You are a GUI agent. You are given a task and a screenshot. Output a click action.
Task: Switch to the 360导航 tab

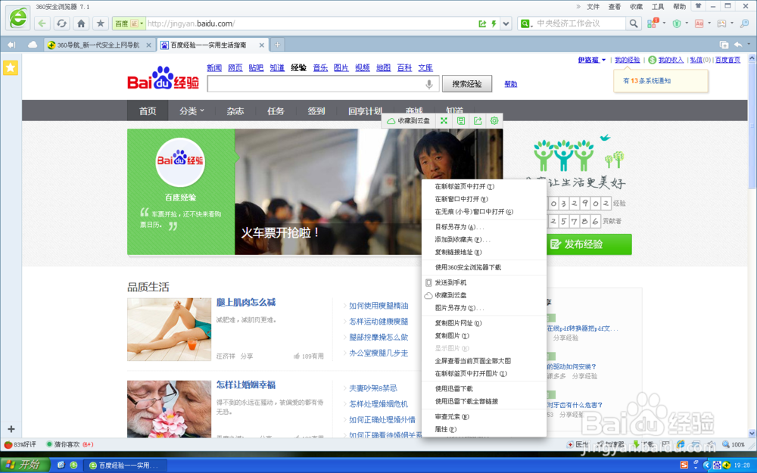[99, 45]
